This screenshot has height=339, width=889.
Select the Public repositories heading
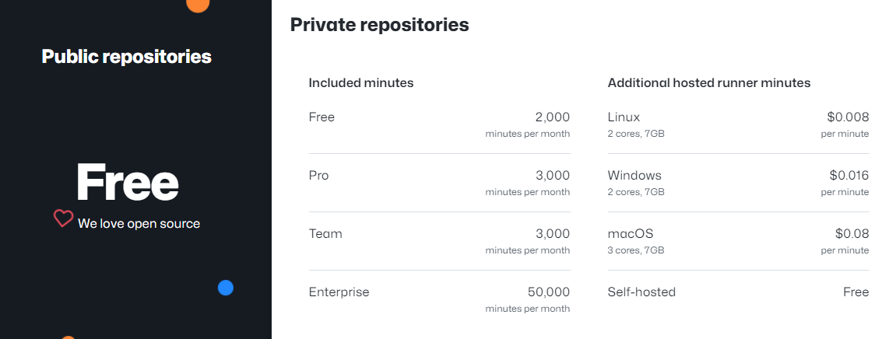coord(127,57)
